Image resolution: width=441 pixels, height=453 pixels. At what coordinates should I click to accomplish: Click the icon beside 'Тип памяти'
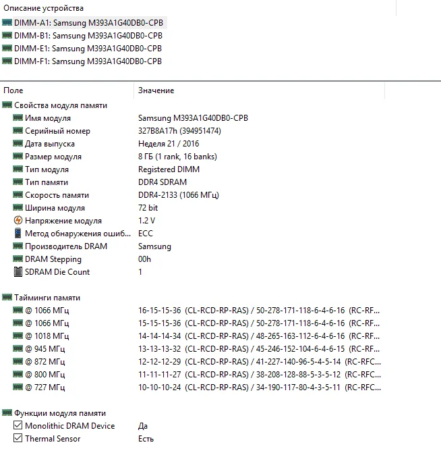pyautogui.click(x=18, y=182)
